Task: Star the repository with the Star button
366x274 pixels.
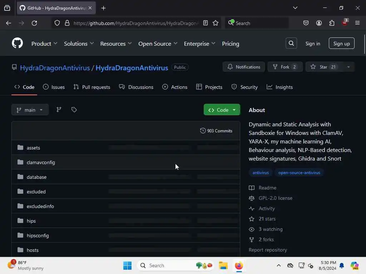Action: point(325,67)
